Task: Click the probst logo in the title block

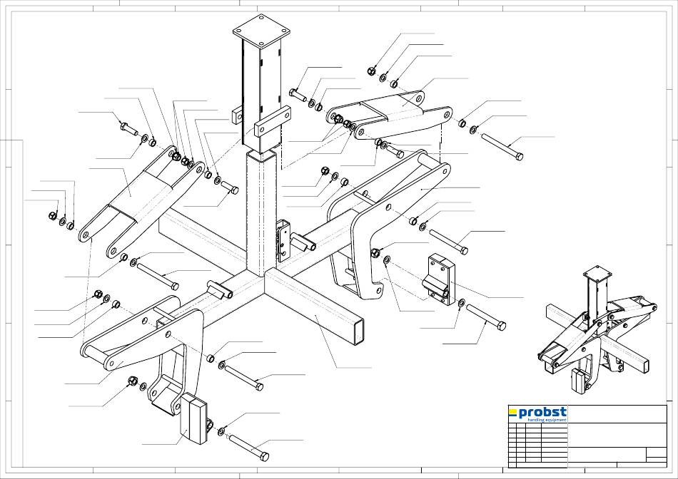Action: point(538,413)
